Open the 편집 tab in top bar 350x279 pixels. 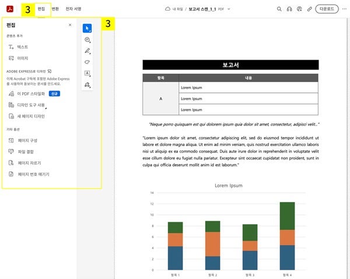click(41, 9)
